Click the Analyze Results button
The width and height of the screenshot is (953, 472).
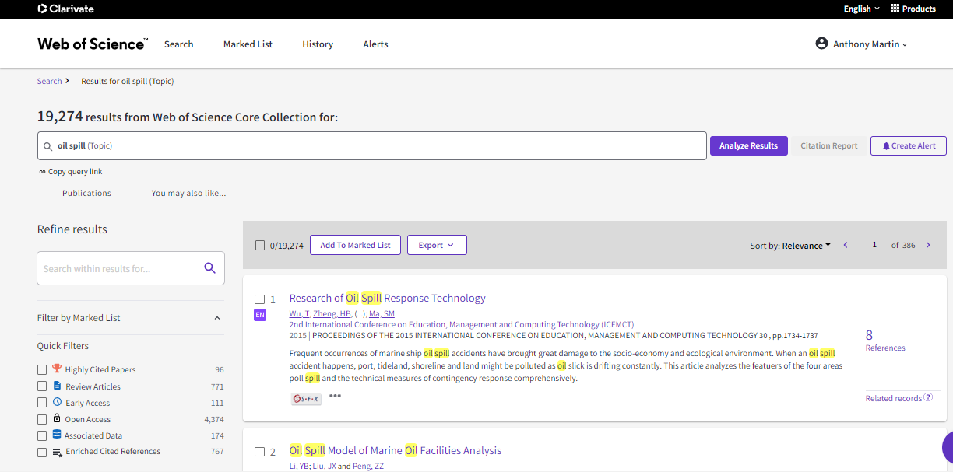pos(748,145)
